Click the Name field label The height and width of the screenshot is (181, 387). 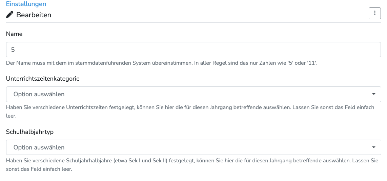[x=14, y=34]
